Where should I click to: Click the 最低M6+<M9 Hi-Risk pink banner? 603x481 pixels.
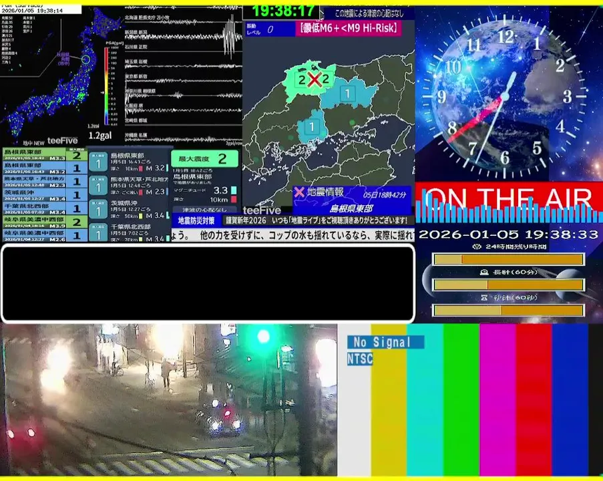[349, 29]
